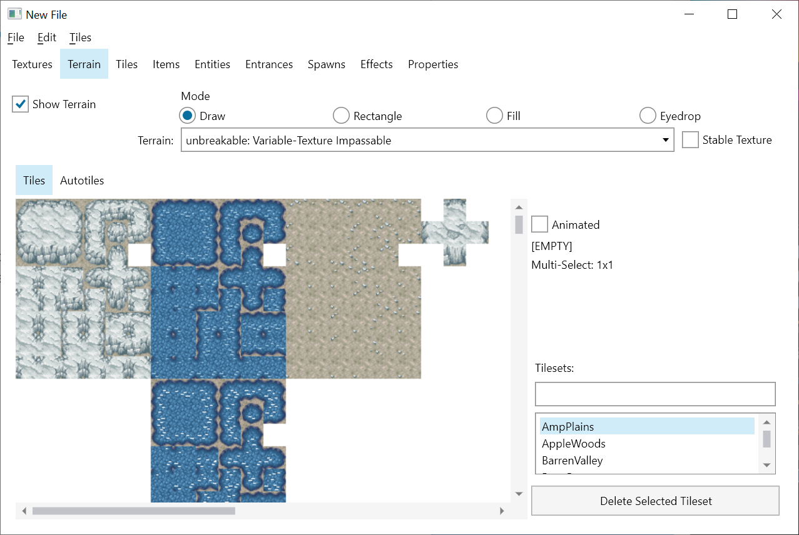Select Eyedrop mode radio button
Viewport: 799px width, 535px height.
coord(648,116)
